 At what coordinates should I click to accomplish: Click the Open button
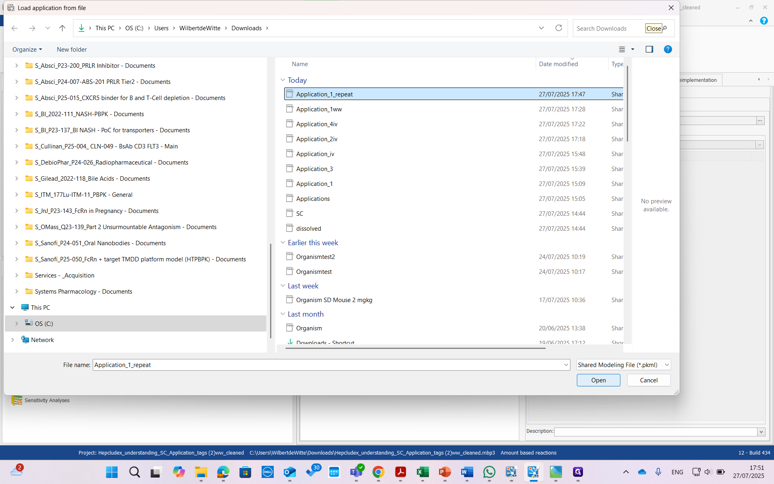click(598, 380)
